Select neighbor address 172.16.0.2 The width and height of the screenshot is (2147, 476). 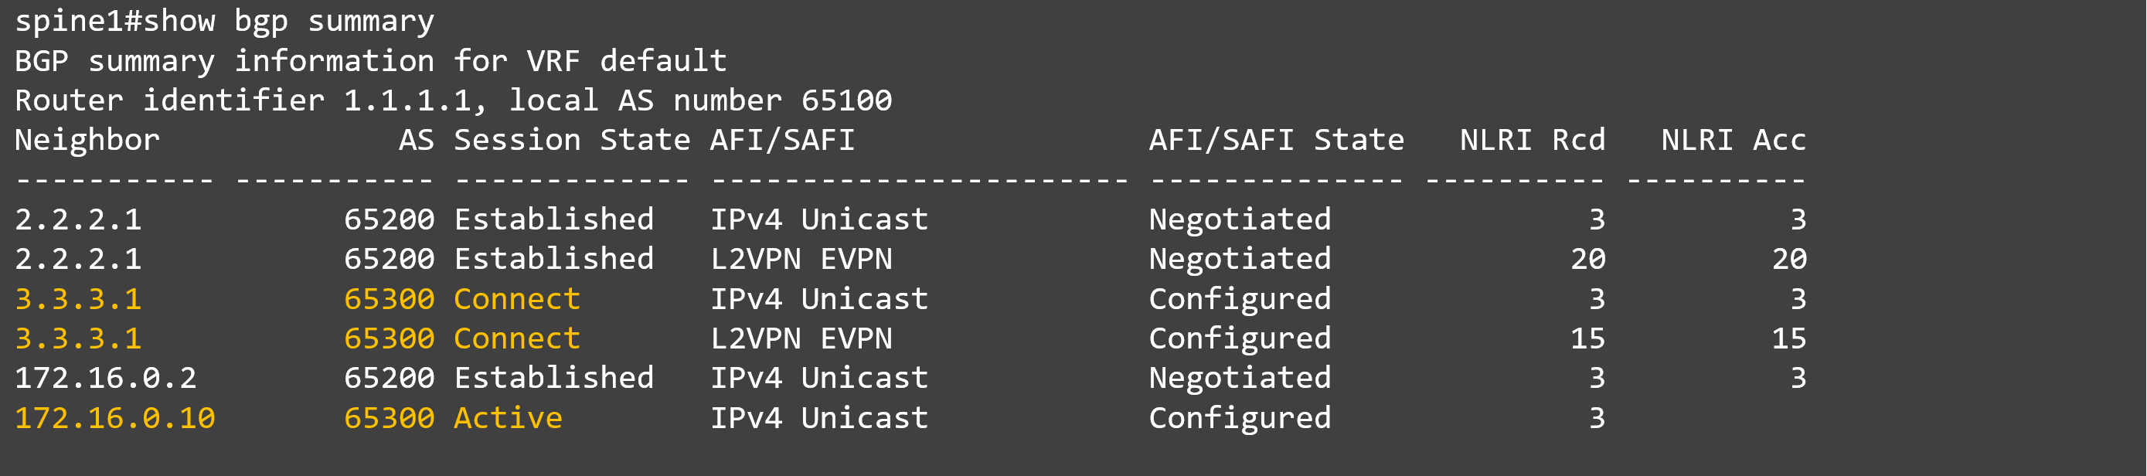(106, 379)
